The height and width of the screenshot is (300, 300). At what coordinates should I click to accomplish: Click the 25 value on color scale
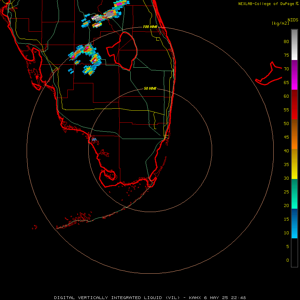[x=286, y=192]
